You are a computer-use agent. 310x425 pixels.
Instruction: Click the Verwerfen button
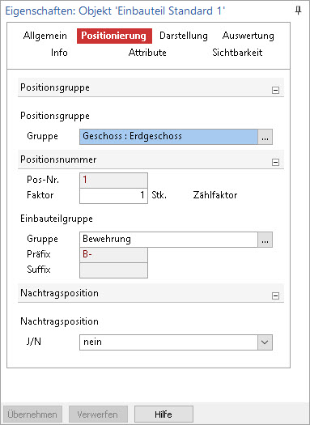click(98, 414)
